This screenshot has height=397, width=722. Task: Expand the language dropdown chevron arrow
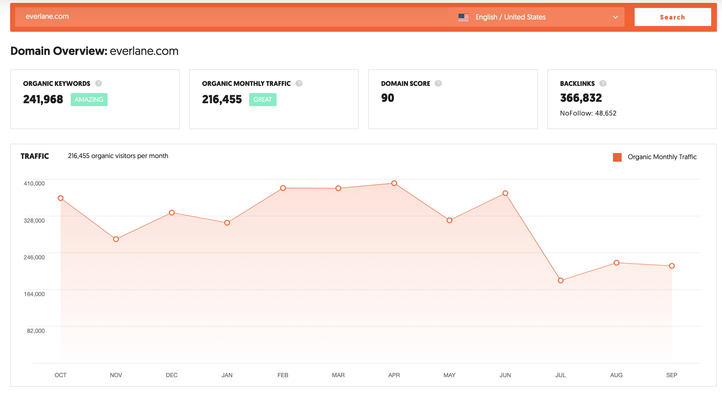616,17
